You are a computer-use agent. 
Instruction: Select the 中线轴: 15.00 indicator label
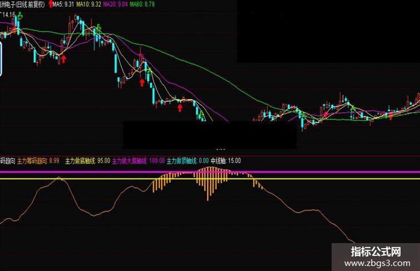point(225,161)
